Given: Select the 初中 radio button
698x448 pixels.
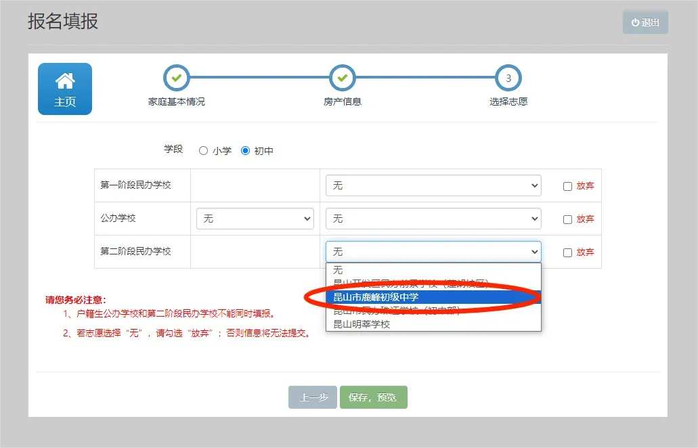Looking at the screenshot, I should (245, 150).
